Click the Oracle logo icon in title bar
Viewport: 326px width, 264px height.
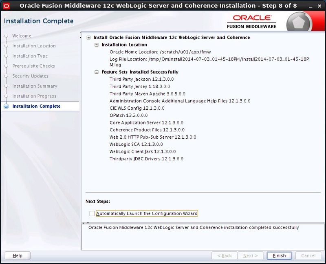pos(7,6)
